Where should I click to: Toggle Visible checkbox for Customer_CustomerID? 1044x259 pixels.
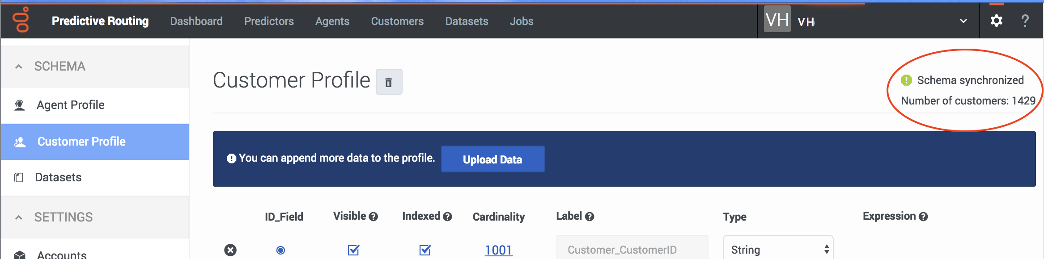[353, 250]
